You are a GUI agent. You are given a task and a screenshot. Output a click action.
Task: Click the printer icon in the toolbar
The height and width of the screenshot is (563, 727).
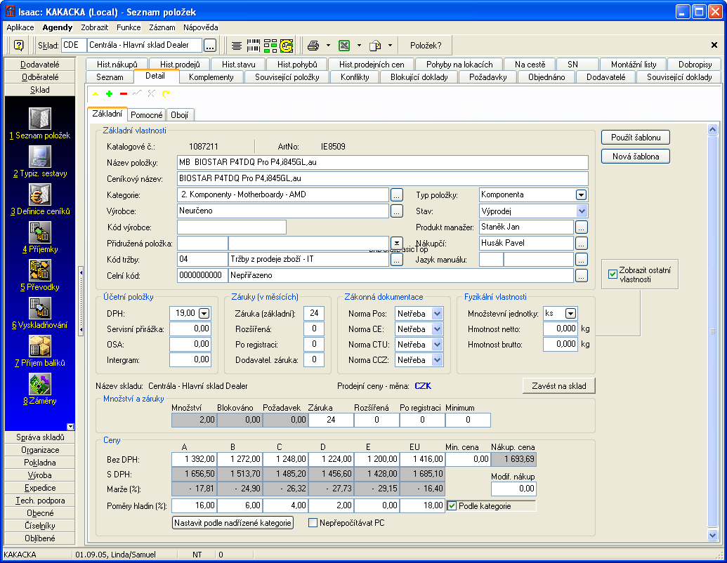(313, 46)
